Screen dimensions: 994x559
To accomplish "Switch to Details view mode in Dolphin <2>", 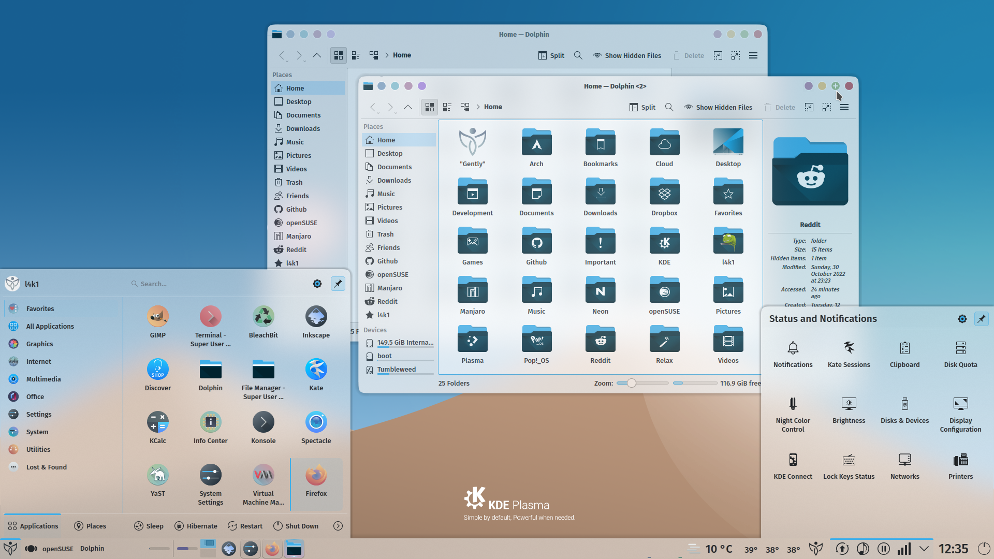I will pos(464,107).
